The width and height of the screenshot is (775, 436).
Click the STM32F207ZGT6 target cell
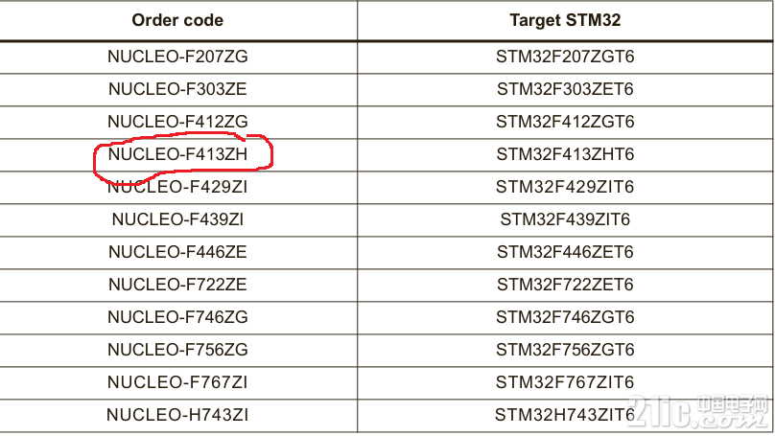tap(565, 57)
